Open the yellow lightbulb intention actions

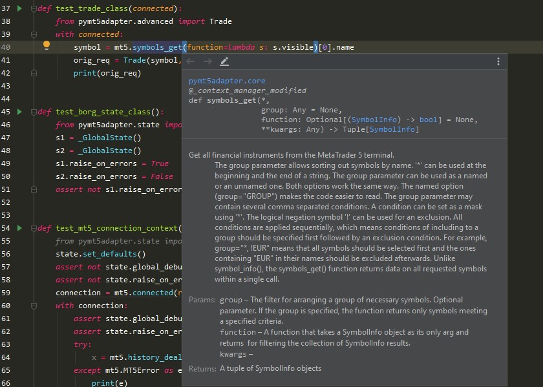(46, 46)
